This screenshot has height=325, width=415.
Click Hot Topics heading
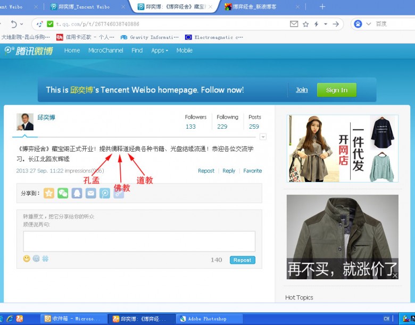click(x=299, y=297)
